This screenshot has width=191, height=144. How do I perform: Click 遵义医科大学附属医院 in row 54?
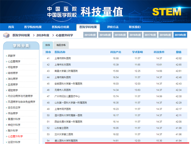66,141
